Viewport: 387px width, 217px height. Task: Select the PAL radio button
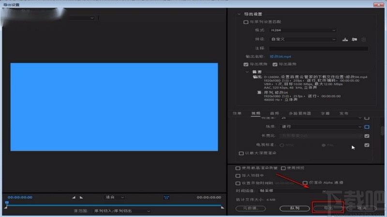(x=323, y=145)
